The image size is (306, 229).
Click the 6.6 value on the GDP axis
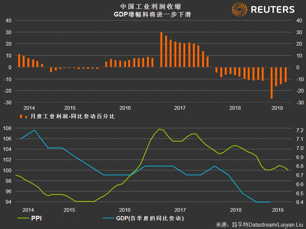point(300,184)
